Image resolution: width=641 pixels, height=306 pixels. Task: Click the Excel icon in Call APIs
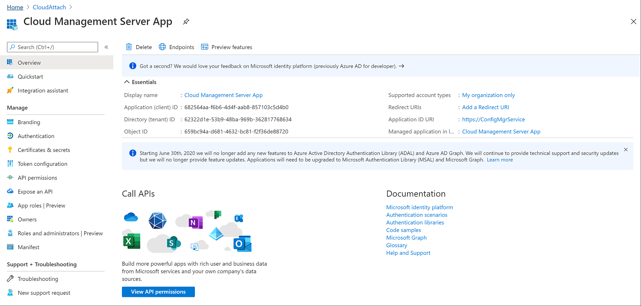click(131, 241)
